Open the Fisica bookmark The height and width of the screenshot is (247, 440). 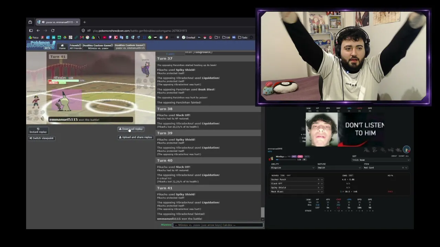(x=34, y=37)
